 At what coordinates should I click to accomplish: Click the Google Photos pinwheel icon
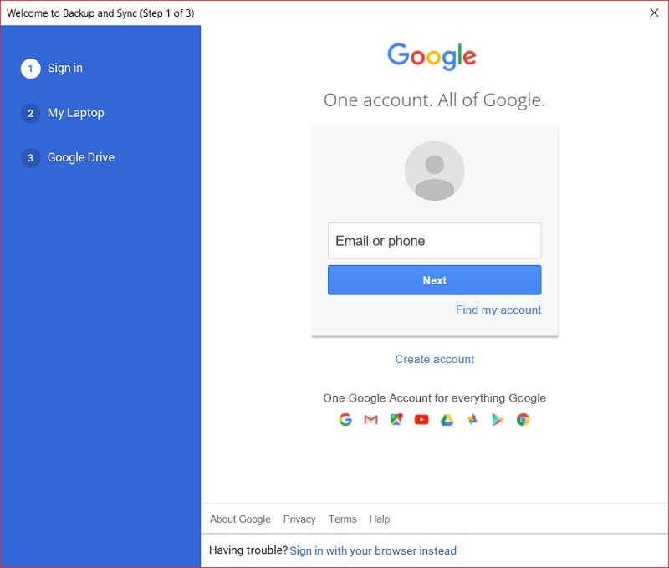pos(472,420)
